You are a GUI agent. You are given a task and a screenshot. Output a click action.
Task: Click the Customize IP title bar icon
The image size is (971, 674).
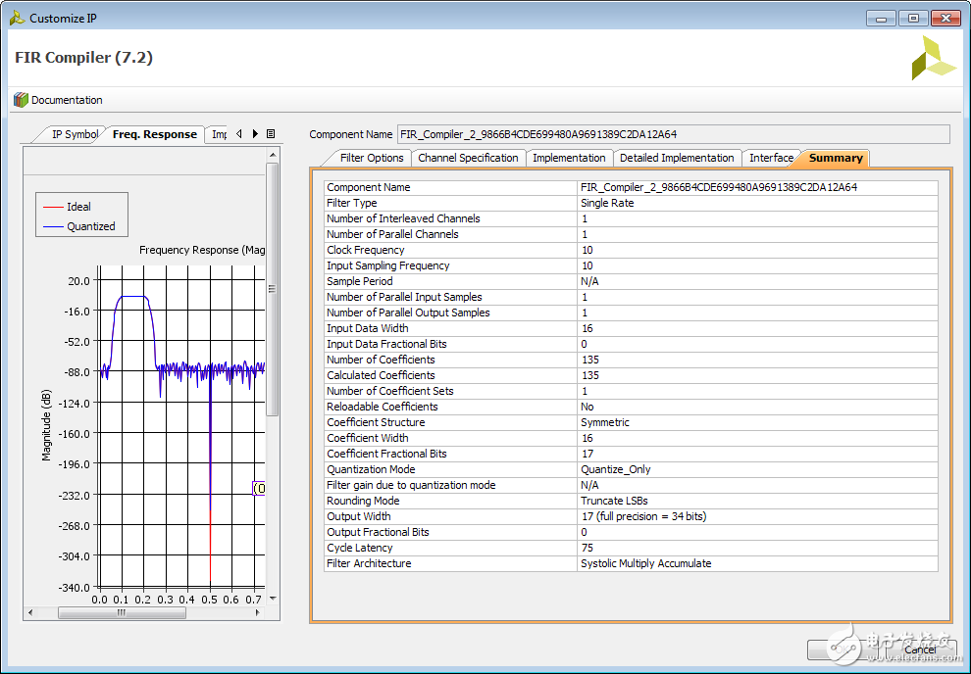[17, 18]
